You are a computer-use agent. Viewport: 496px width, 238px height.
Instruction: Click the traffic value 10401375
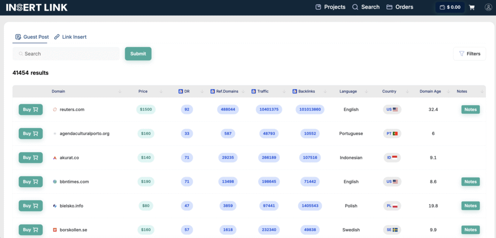(x=269, y=110)
